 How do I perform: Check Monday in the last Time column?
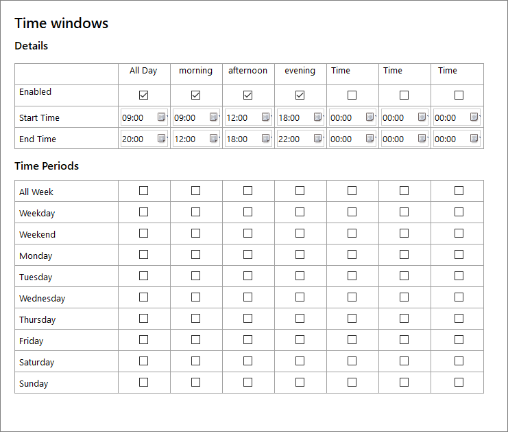[x=459, y=255]
